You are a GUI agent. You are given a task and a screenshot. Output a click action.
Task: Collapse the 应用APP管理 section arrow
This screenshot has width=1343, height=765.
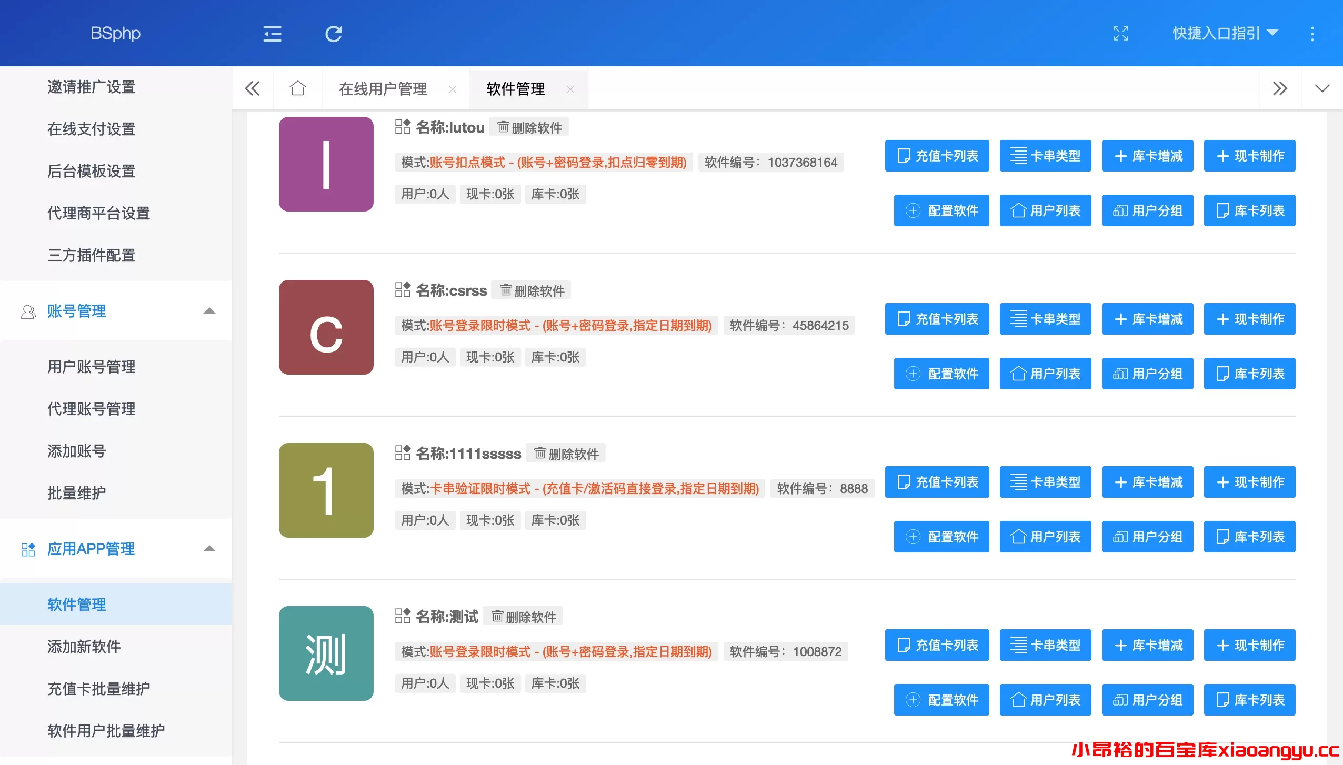210,548
